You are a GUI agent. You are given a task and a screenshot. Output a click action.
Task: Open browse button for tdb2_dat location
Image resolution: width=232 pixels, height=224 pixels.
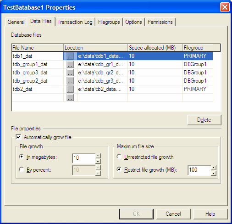70,89
